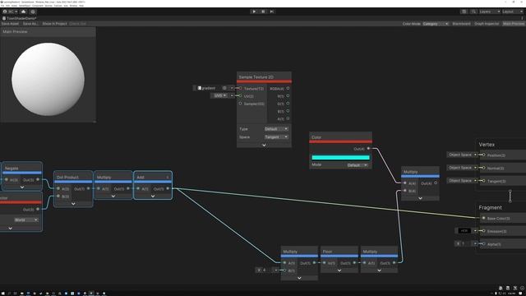Toggle the Blackboard panel

click(x=461, y=24)
